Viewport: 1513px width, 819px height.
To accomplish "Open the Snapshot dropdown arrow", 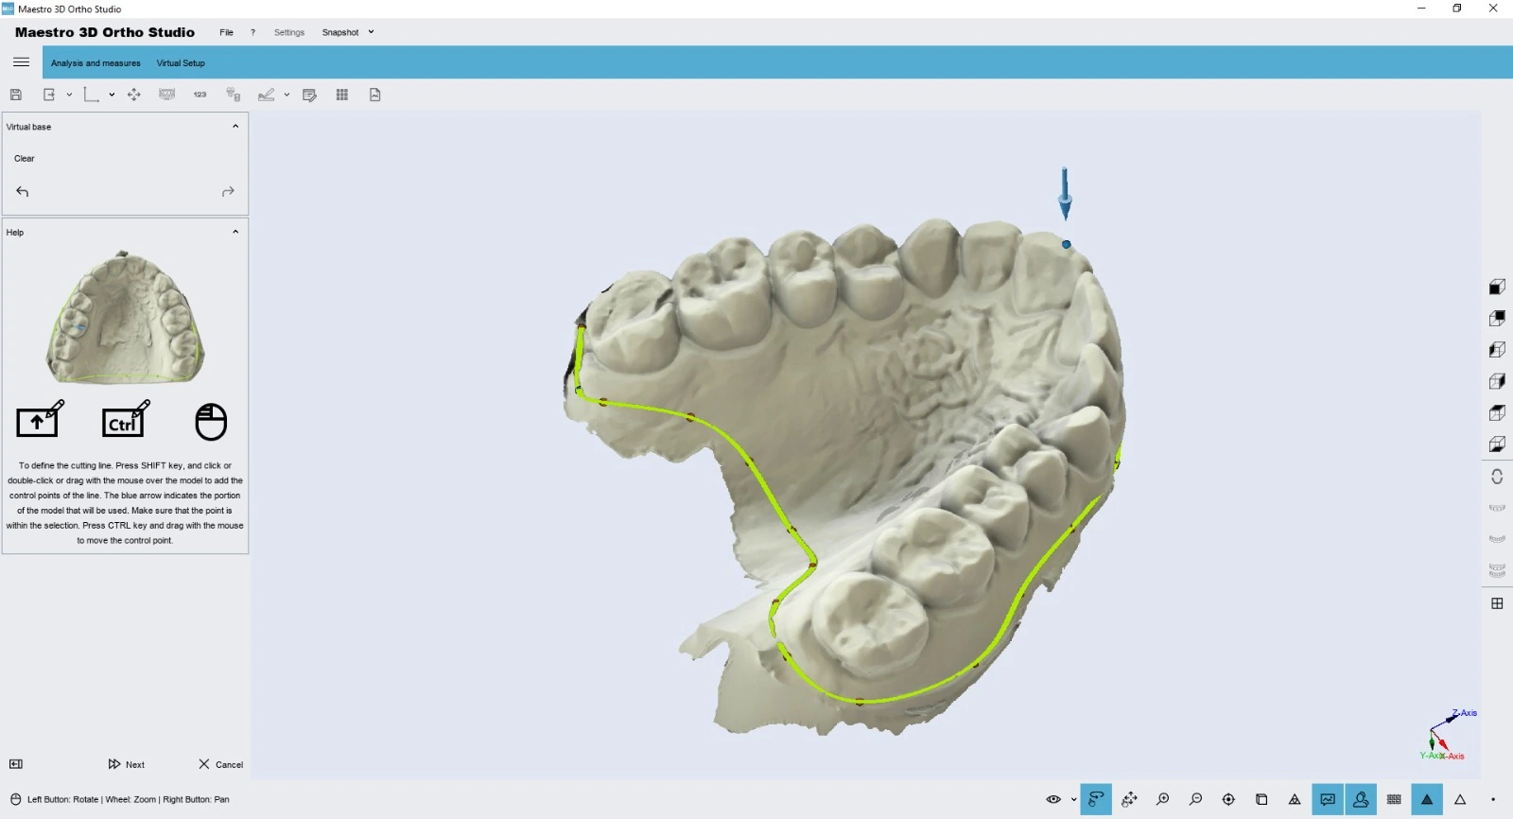I will click(371, 32).
